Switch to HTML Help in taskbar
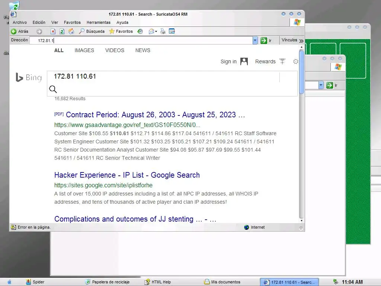 click(x=157, y=282)
